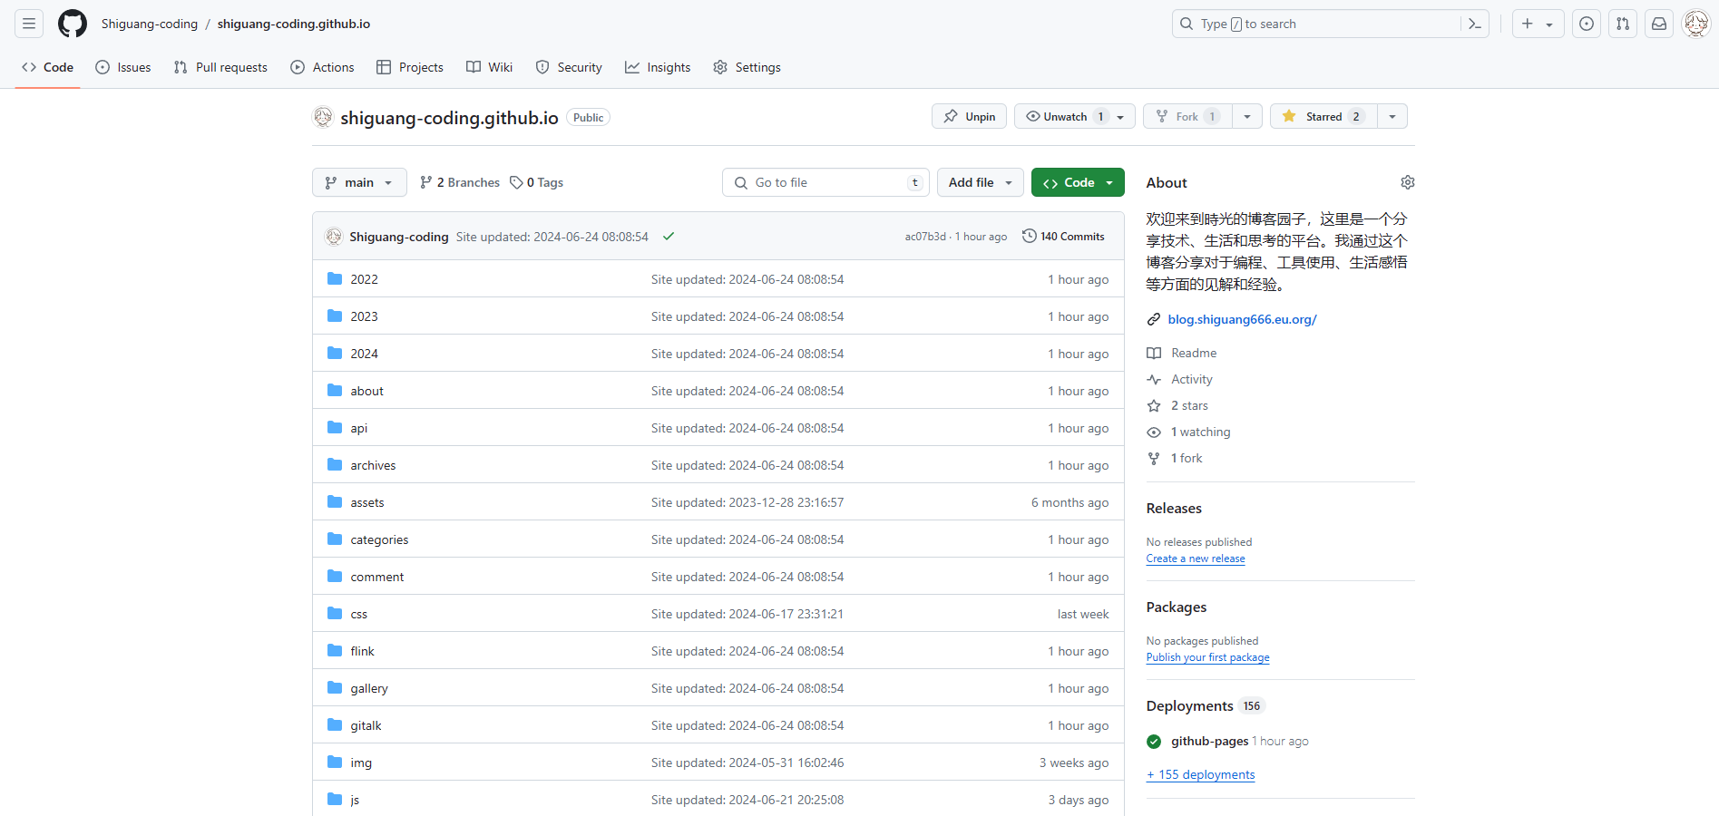
Task: Open the js folder
Action: (x=355, y=800)
